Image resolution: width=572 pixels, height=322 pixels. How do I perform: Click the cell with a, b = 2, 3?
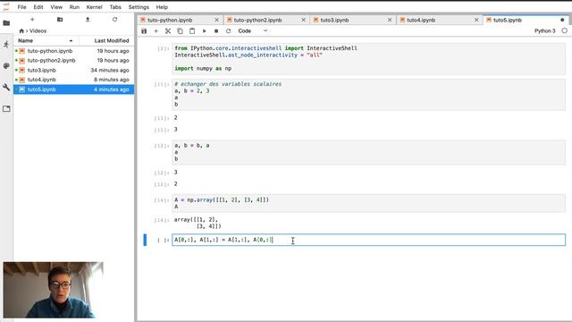point(368,94)
